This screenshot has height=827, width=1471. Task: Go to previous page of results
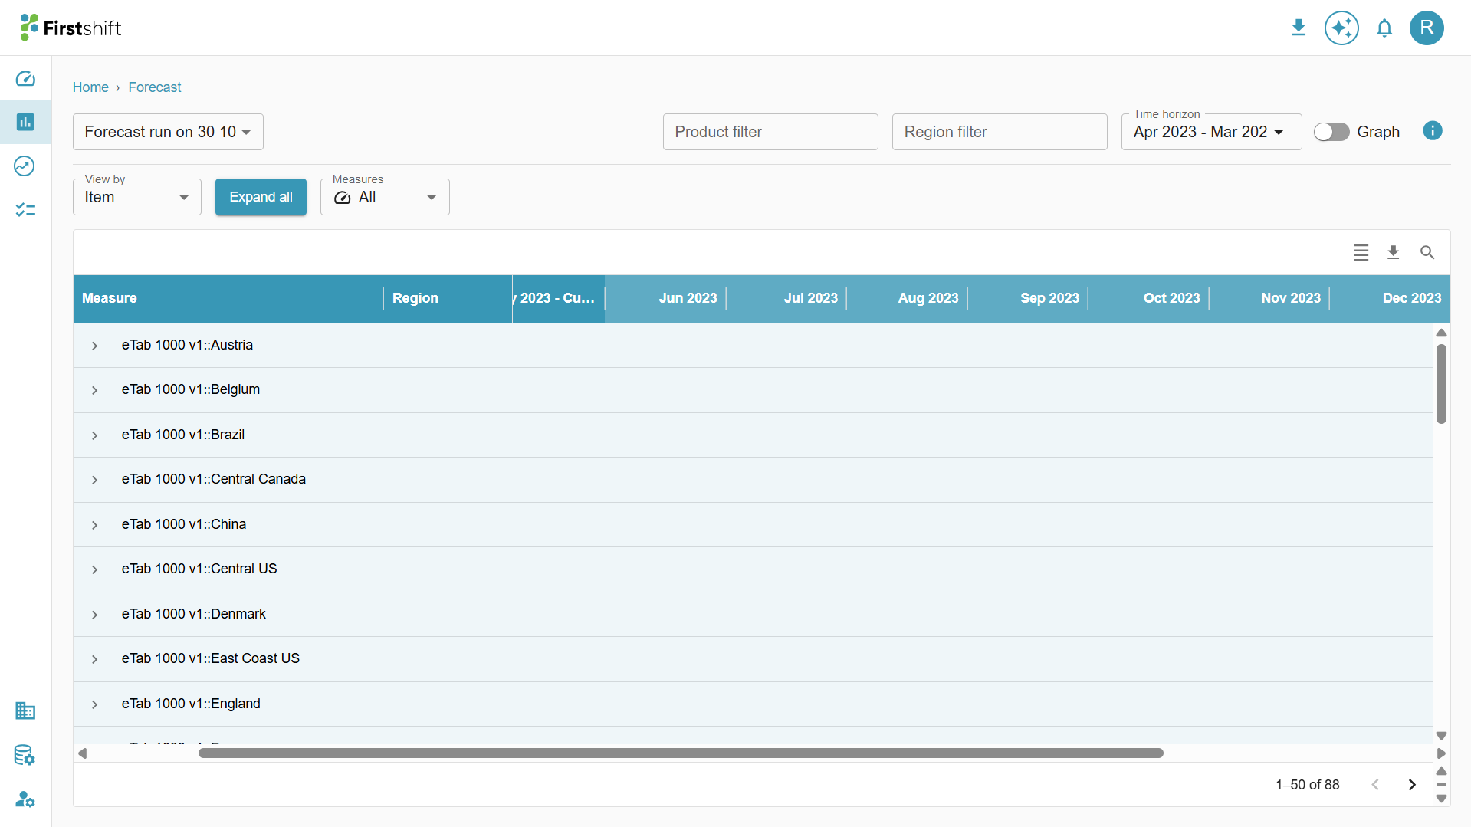point(1375,785)
